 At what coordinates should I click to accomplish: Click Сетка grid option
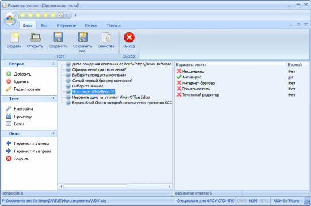[15, 124]
